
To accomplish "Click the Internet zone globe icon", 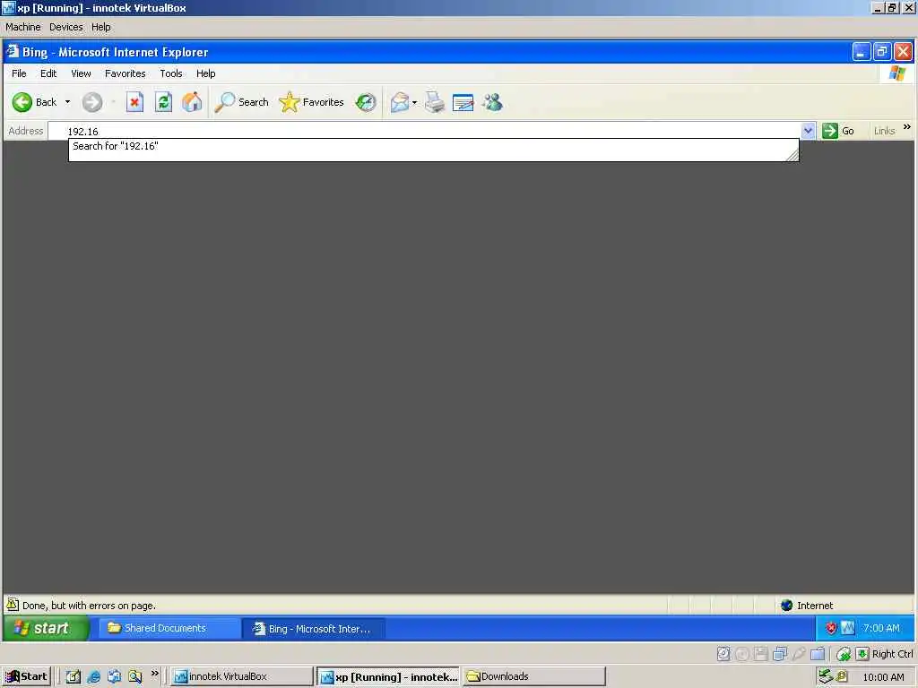I will (786, 606).
